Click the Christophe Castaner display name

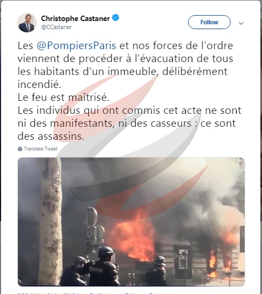point(75,18)
